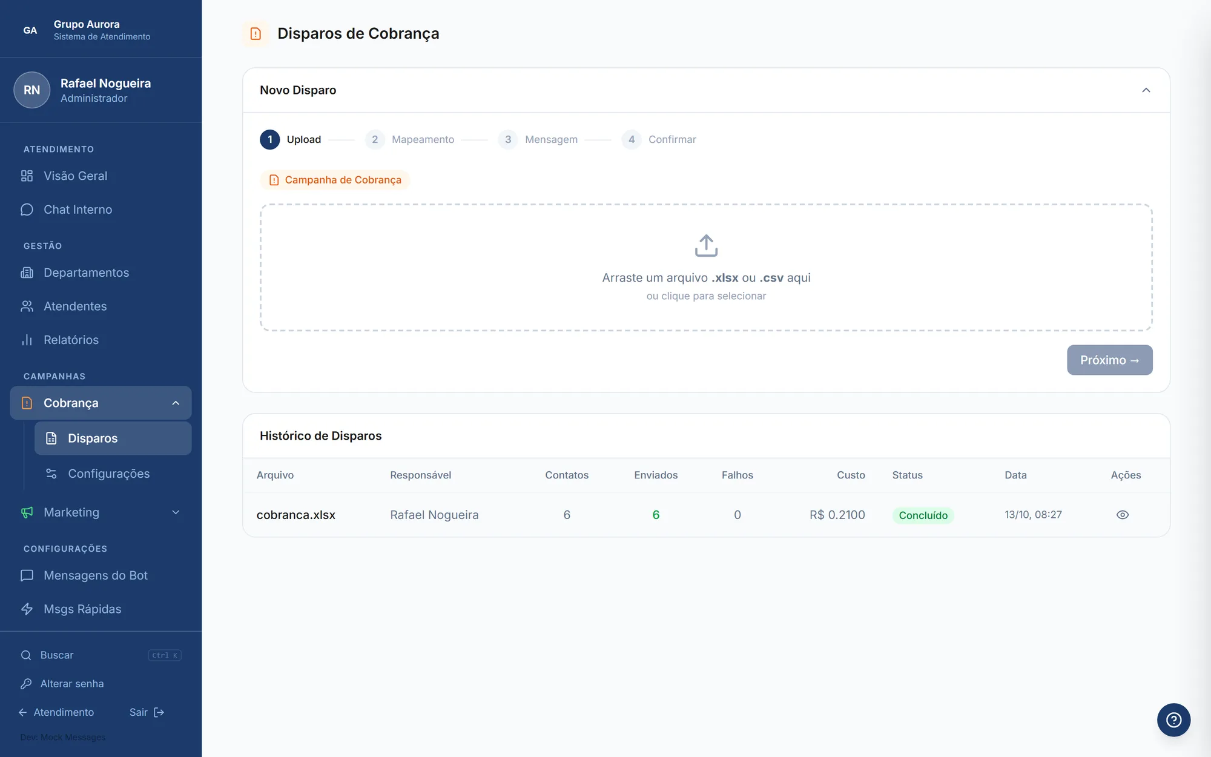1211x757 pixels.
Task: Click the Disparos de Cobrança header icon
Action: click(x=256, y=33)
